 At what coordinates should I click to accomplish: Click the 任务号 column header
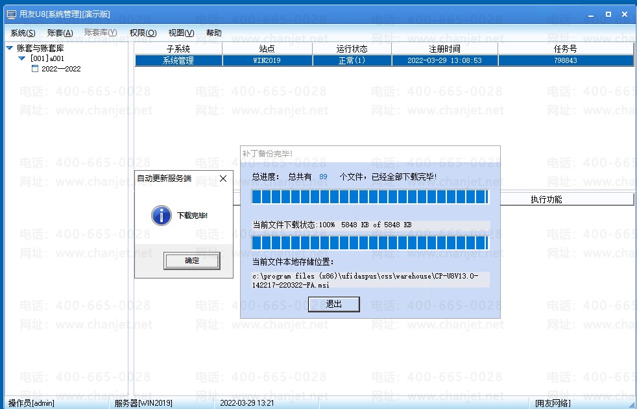(566, 49)
